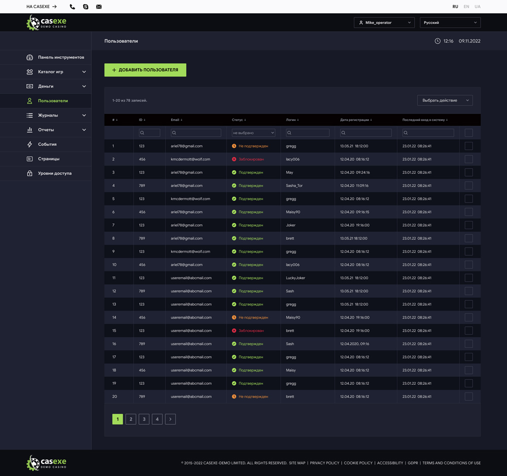Image resolution: width=507 pixels, height=476 pixels.
Task: Click the Каталог игр sidebar icon
Action: pos(30,72)
